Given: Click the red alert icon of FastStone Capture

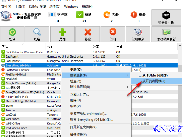Looking at the screenshot, I should point(3,70).
